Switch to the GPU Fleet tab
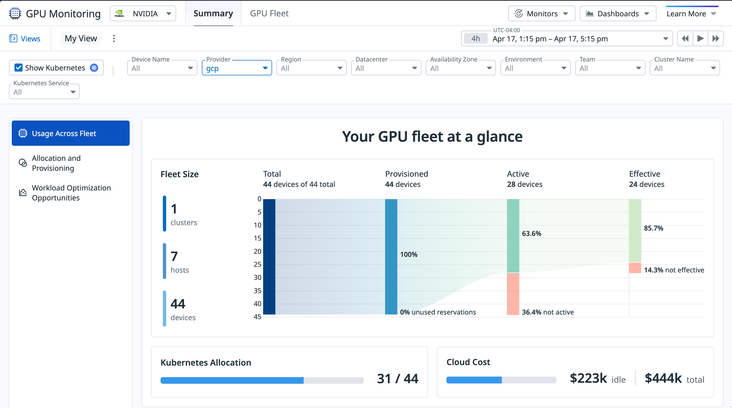Image resolution: width=732 pixels, height=408 pixels. coord(269,13)
